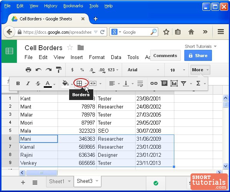Click vertical scrollbar down arrow
This screenshot has width=230, height=192.
[x=225, y=166]
